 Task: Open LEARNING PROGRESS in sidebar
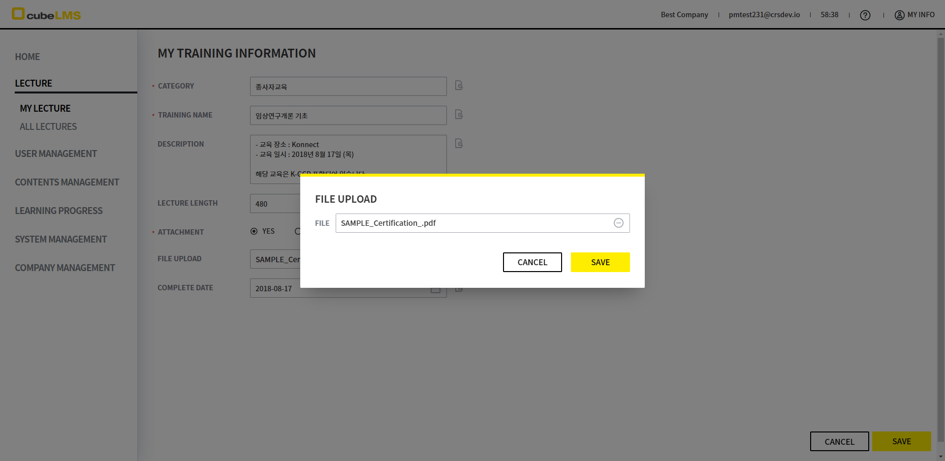click(59, 211)
